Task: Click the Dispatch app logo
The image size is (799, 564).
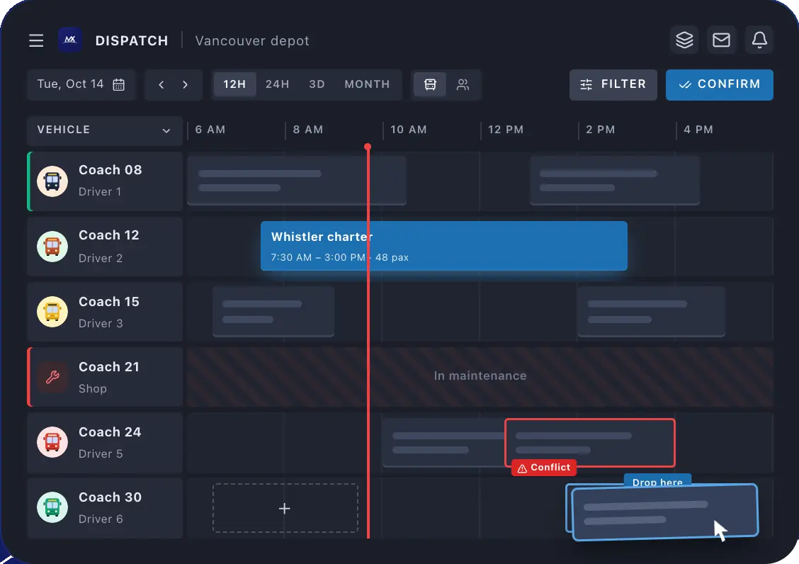Action: (x=70, y=40)
